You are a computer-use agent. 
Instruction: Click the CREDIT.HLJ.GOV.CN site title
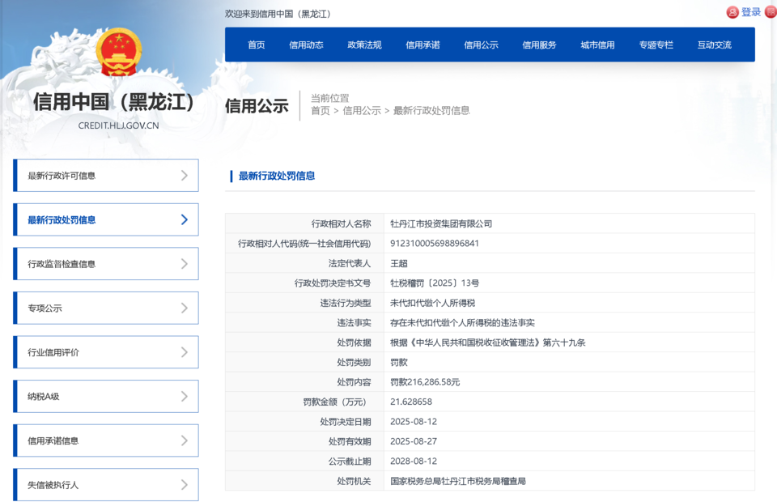coord(118,125)
